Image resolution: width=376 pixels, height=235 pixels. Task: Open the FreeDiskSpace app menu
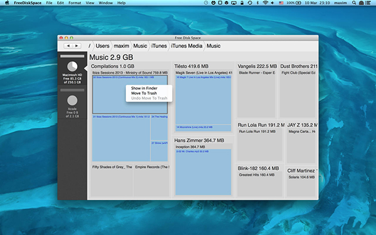point(28,3)
